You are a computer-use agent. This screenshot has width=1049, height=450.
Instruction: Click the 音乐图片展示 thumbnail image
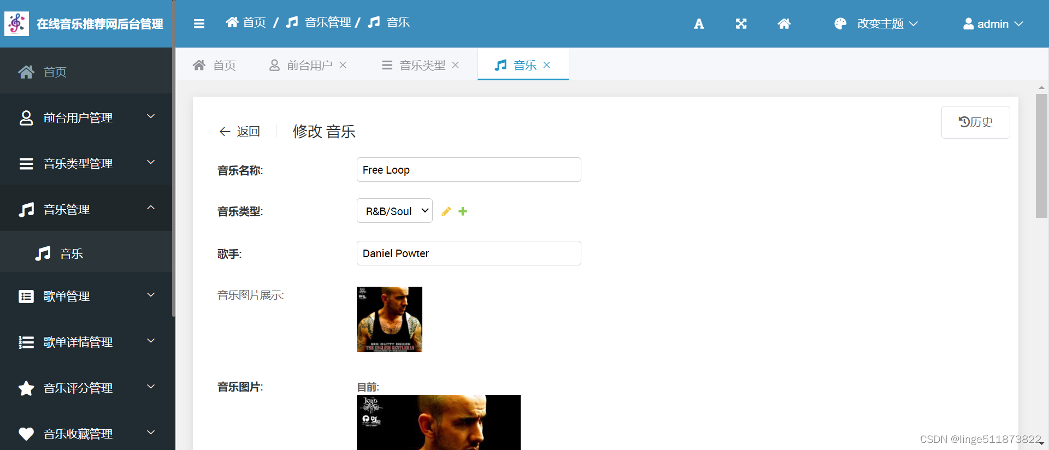[x=390, y=319]
